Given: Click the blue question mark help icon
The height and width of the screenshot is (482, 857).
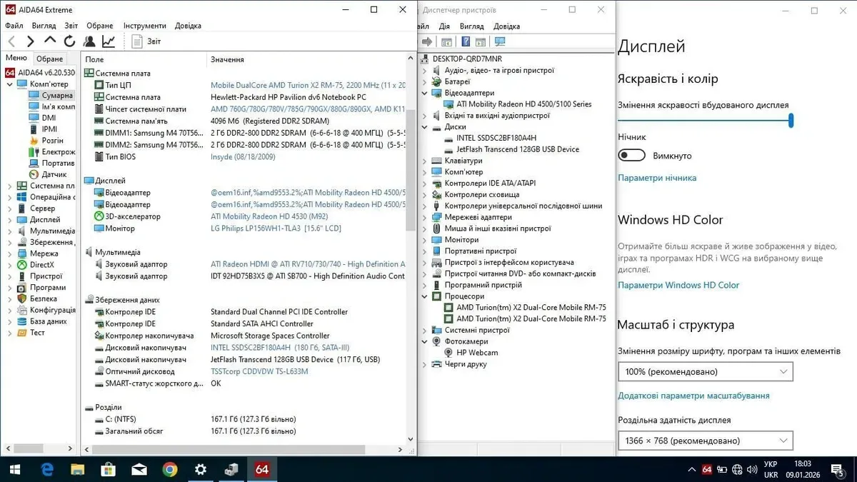Looking at the screenshot, I should (x=466, y=42).
